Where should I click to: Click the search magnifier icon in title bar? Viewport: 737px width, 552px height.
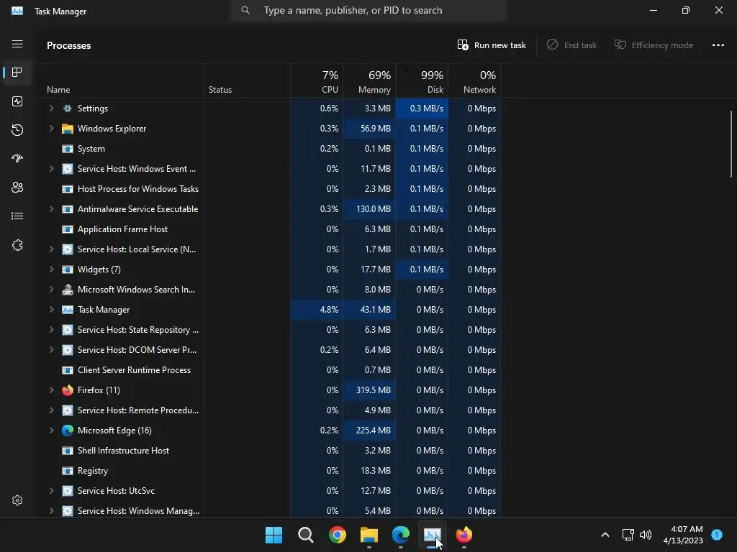tap(245, 10)
